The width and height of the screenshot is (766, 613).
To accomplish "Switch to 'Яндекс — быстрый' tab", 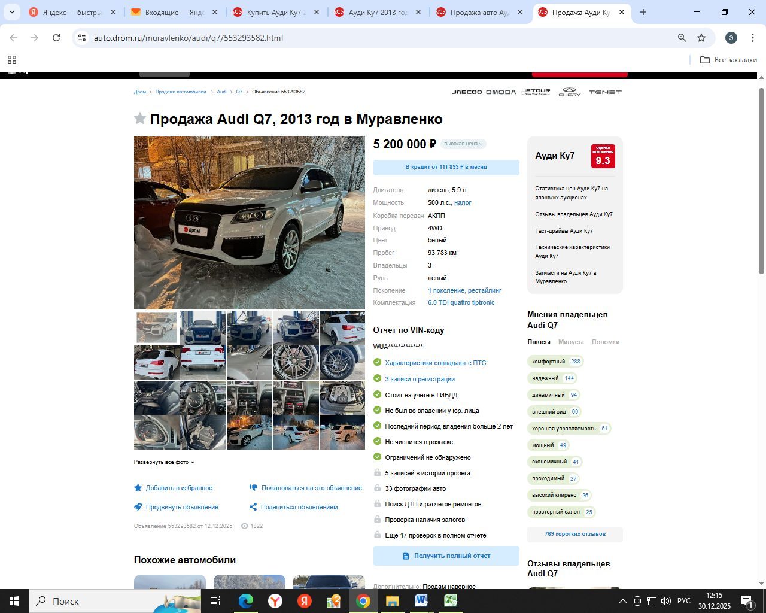I will 72,12.
